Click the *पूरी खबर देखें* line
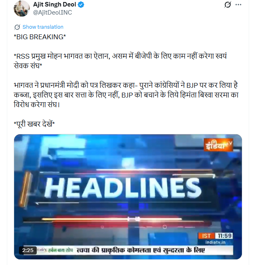Screen dimensions: 256x265 tap(34, 124)
